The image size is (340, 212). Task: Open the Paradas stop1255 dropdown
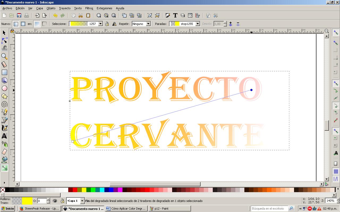pos(198,24)
